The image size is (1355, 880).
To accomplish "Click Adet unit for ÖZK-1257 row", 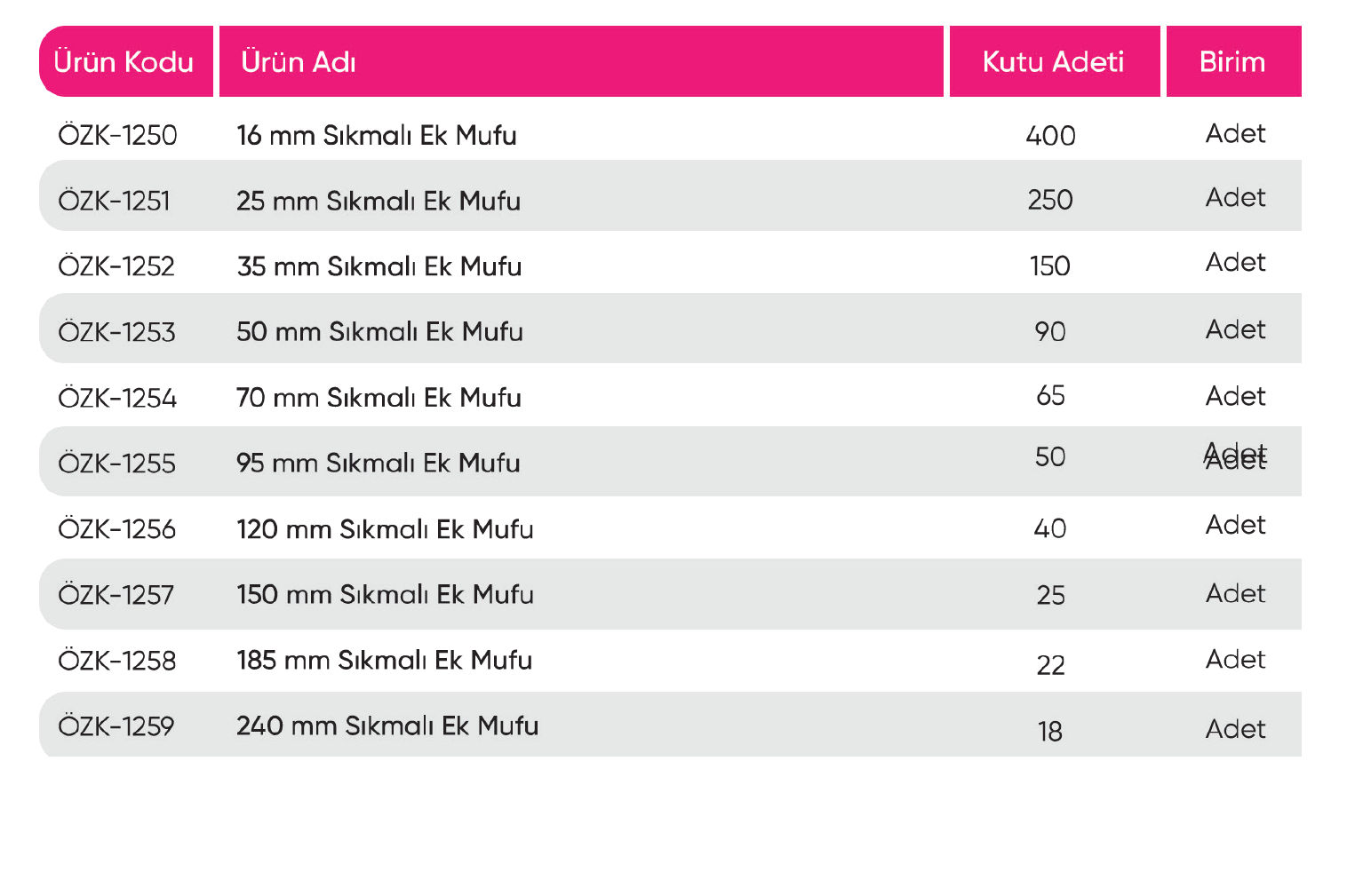I will [x=1235, y=594].
